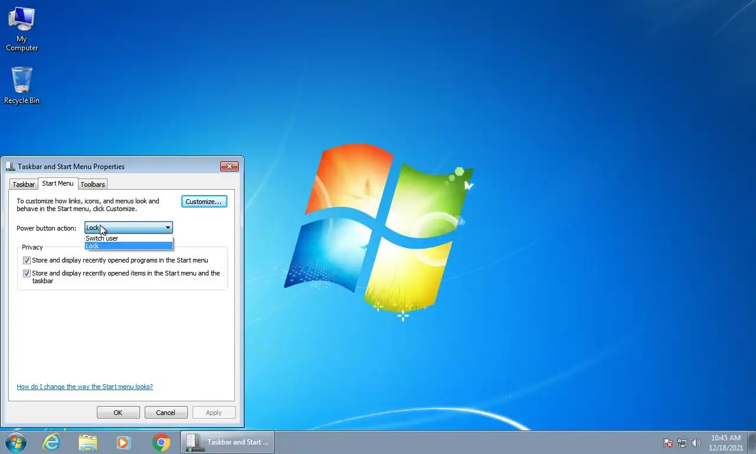
Task: Close the Taskbar and Start Menu Properties dialog
Action: pyautogui.click(x=229, y=167)
